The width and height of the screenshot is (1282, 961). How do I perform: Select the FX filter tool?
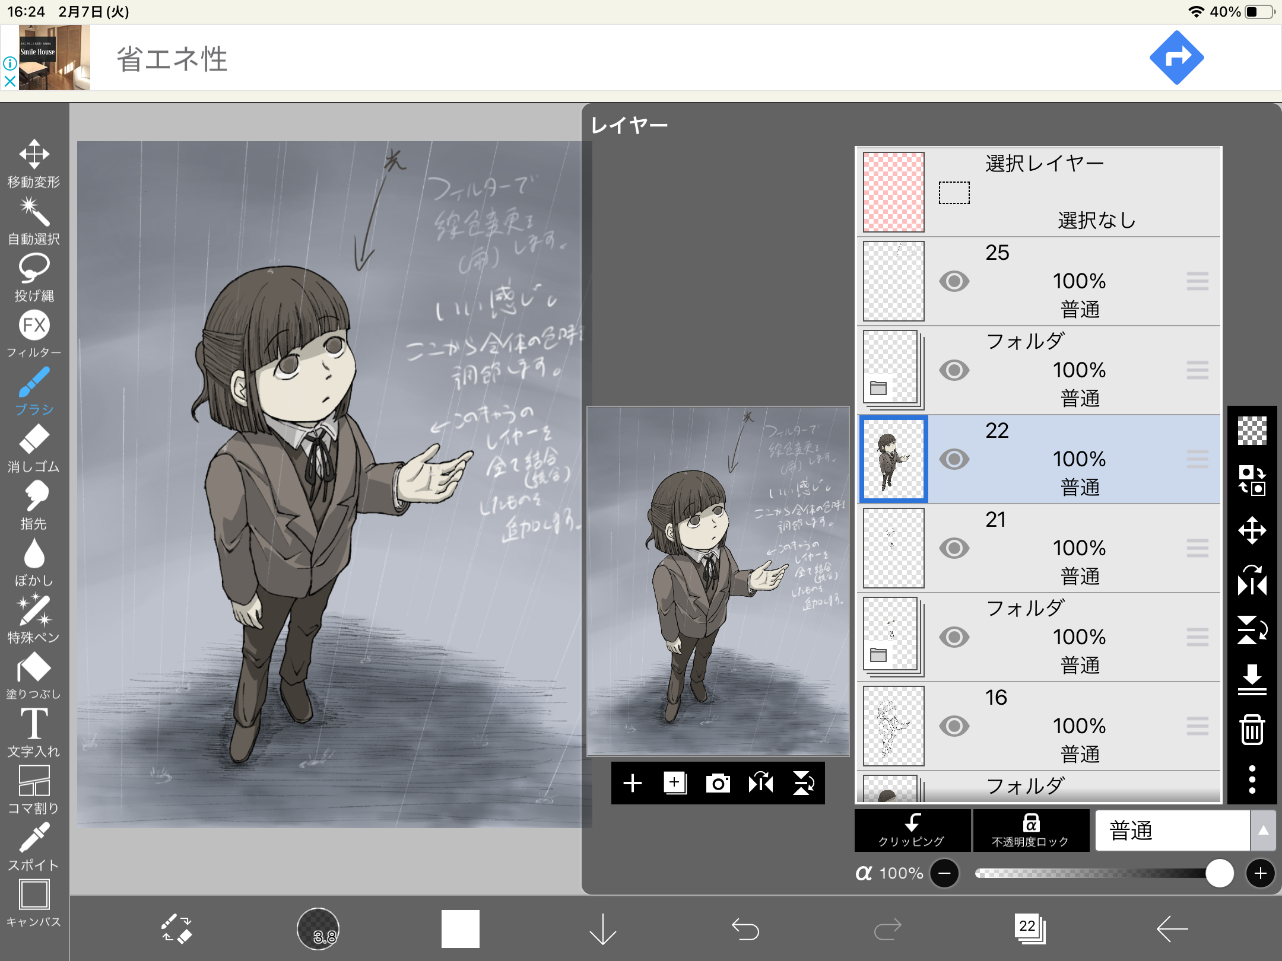(x=34, y=326)
